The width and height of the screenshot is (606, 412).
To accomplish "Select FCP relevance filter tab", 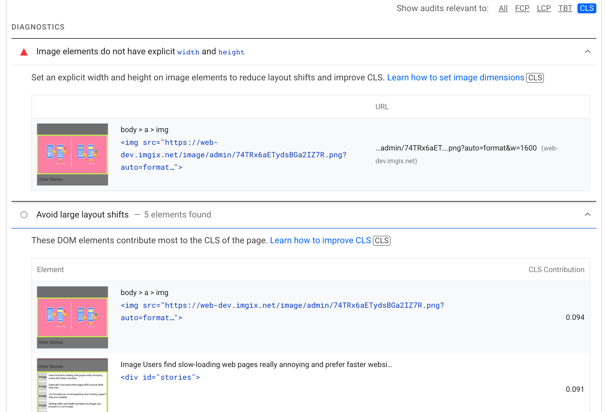I will click(x=522, y=8).
